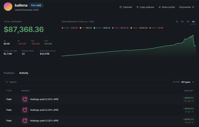Open the All types filter dropdown
Screen dimensions: 199x127
click(x=183, y=82)
